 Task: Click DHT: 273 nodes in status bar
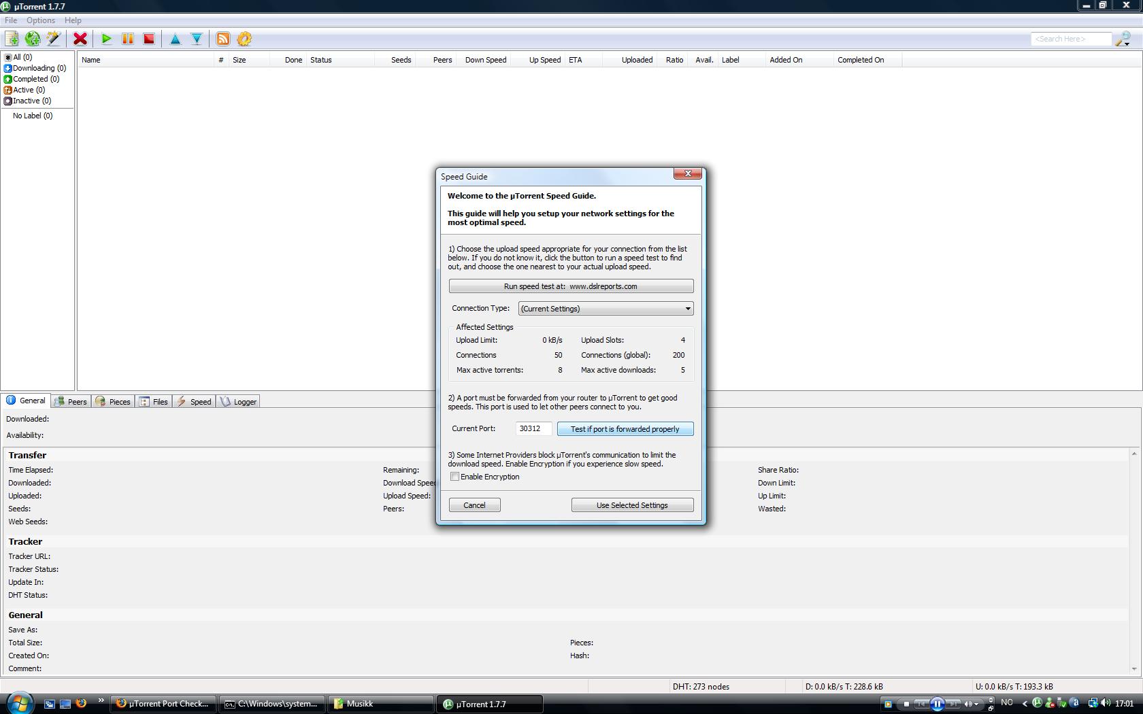click(701, 687)
